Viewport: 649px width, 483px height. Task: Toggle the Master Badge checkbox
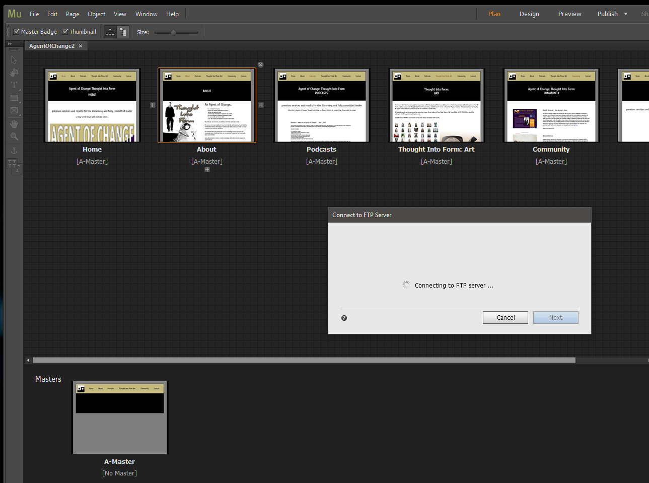[17, 31]
